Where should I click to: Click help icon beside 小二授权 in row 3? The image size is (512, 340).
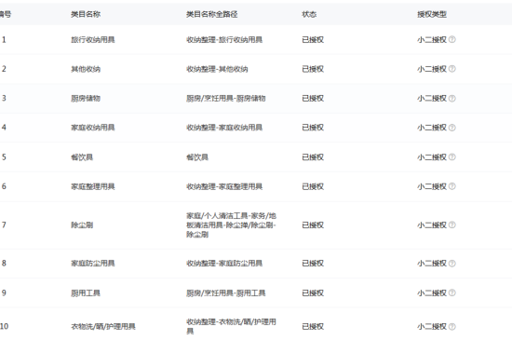[452, 99]
